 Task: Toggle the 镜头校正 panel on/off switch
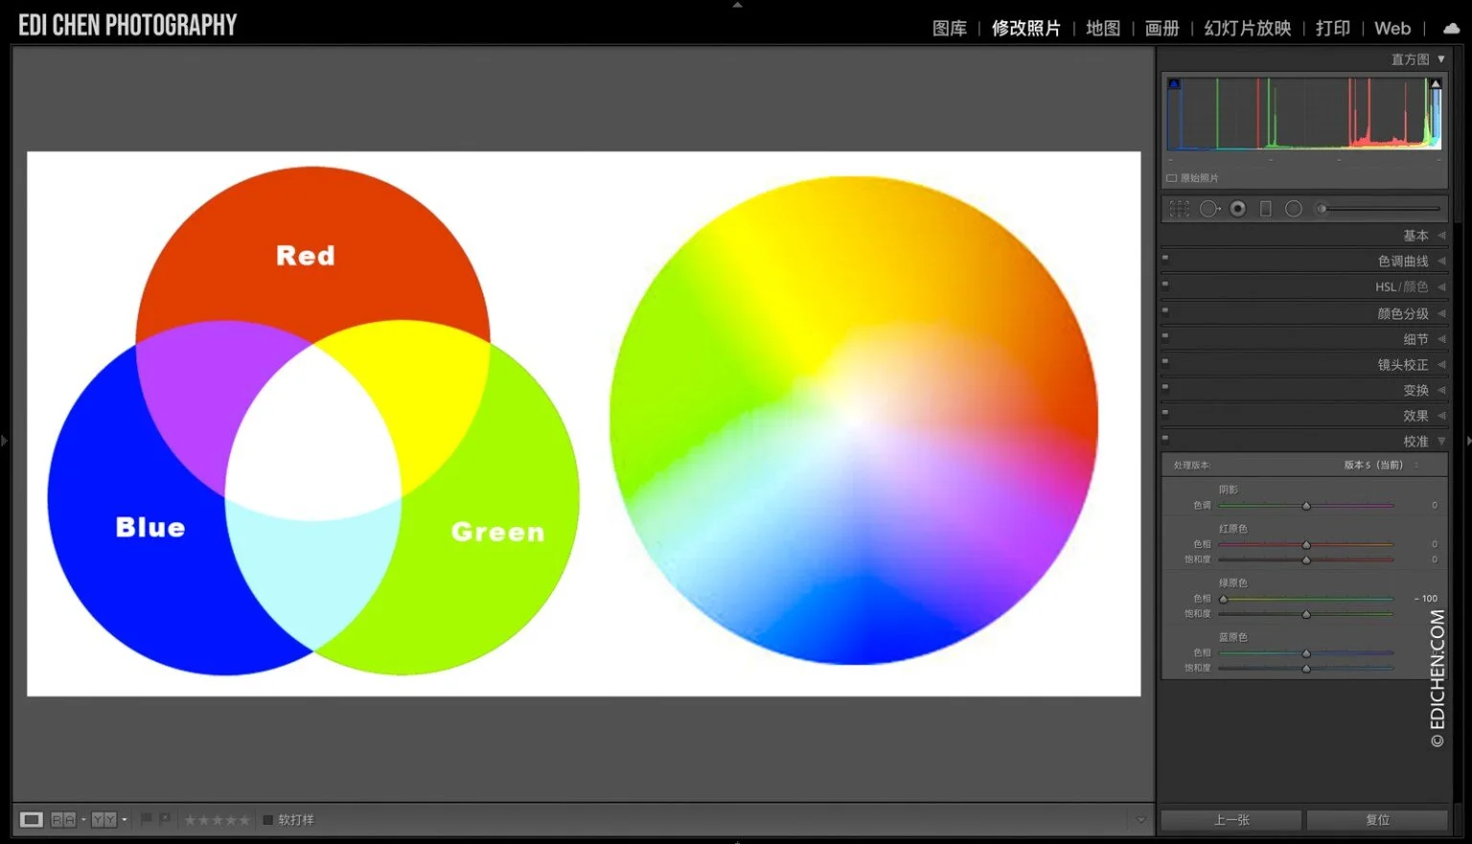(x=1165, y=361)
